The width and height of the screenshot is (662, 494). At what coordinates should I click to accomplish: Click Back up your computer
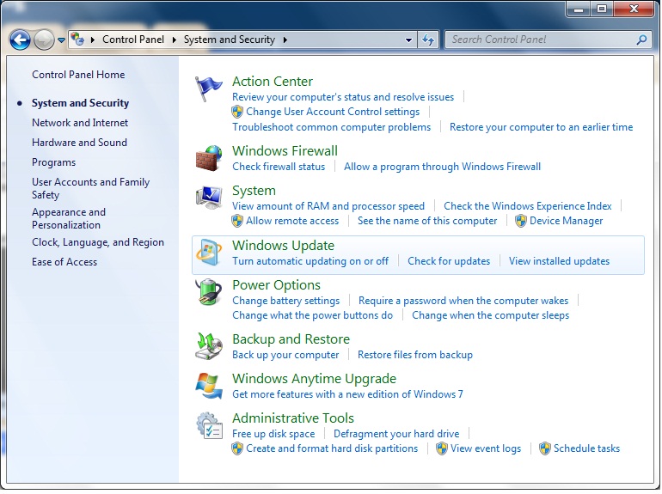coord(285,355)
